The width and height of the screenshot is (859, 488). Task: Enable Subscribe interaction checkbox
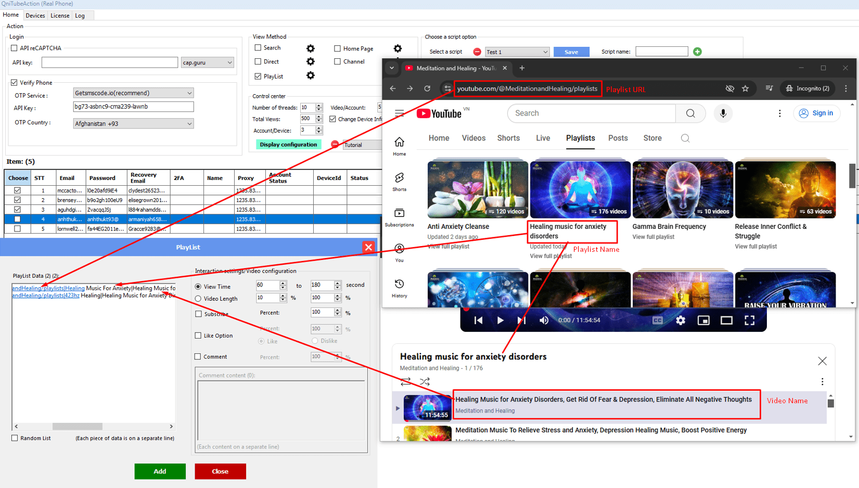pos(198,314)
